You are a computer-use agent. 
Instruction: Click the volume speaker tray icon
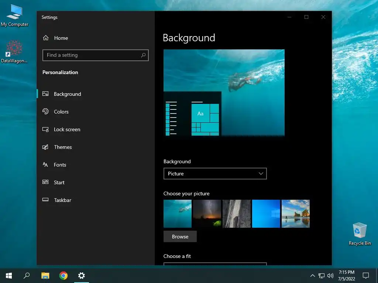click(x=330, y=276)
